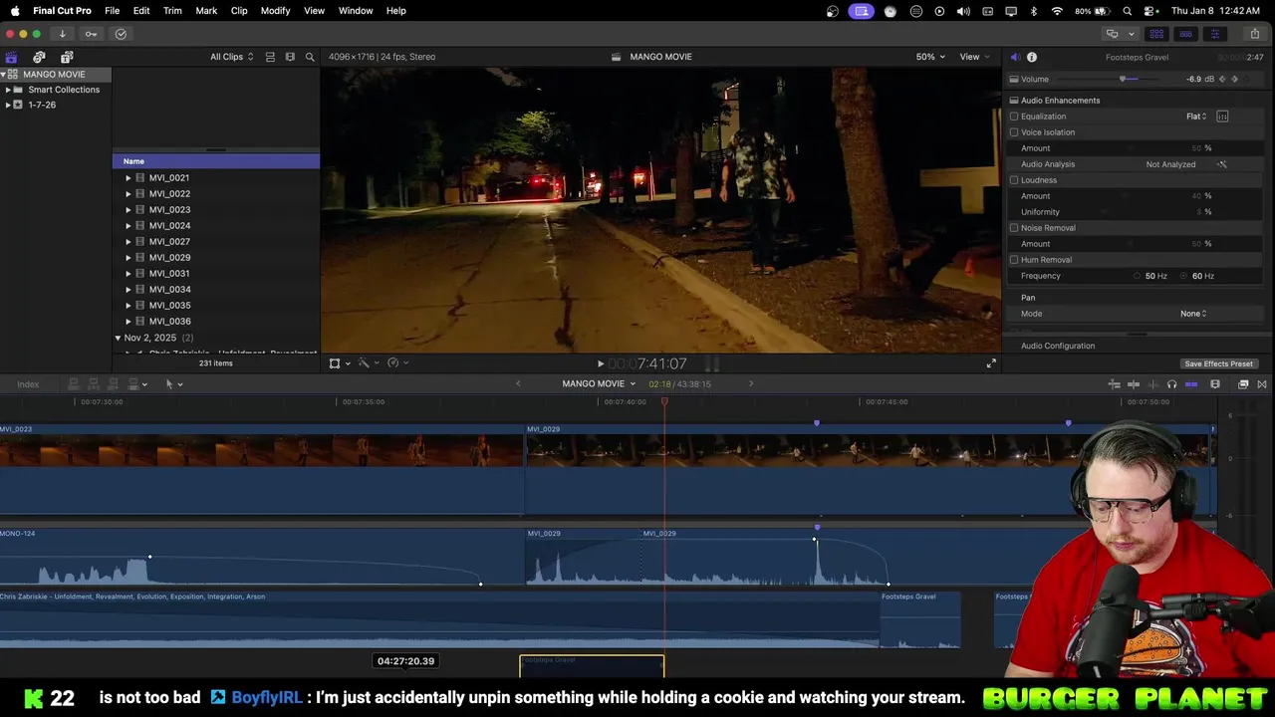Viewport: 1275px width, 717px height.
Task: Enable the Equalization checkbox
Action: pos(1014,117)
